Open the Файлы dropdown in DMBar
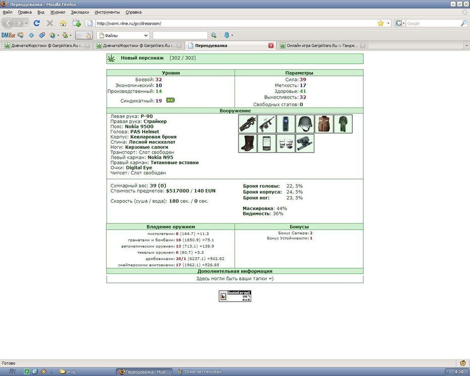The image size is (470, 376). point(123,35)
